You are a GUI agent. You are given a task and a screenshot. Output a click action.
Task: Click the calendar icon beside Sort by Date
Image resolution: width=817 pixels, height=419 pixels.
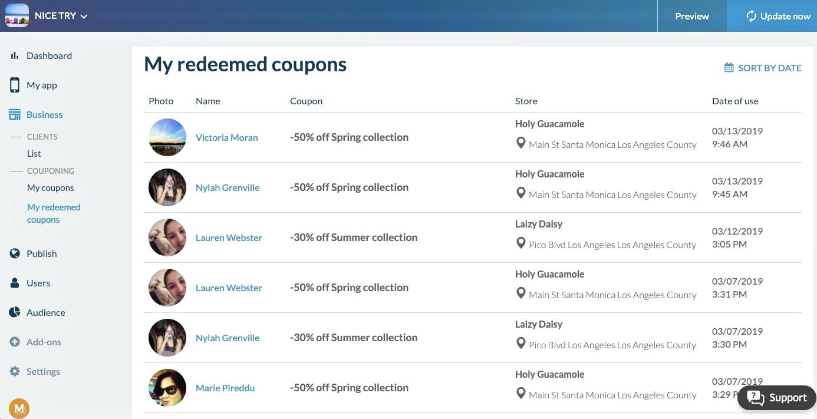click(x=729, y=68)
